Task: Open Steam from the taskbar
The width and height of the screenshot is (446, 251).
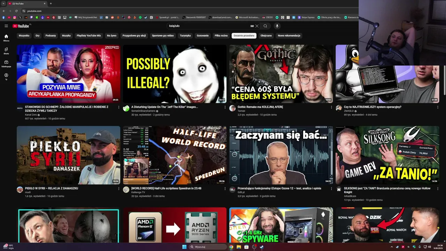Action: pyautogui.click(x=262, y=247)
